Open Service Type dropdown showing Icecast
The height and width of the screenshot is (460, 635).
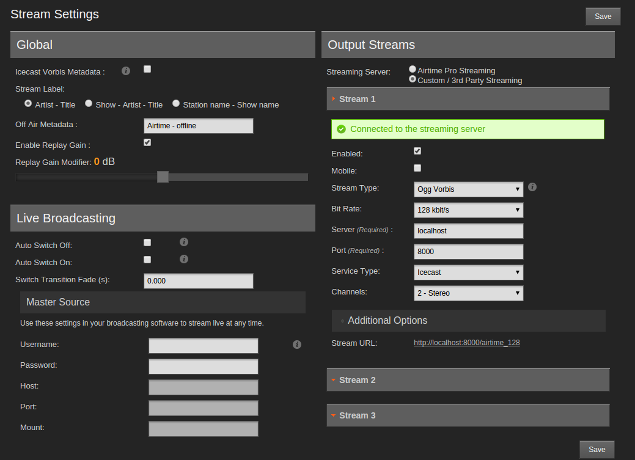[469, 272]
